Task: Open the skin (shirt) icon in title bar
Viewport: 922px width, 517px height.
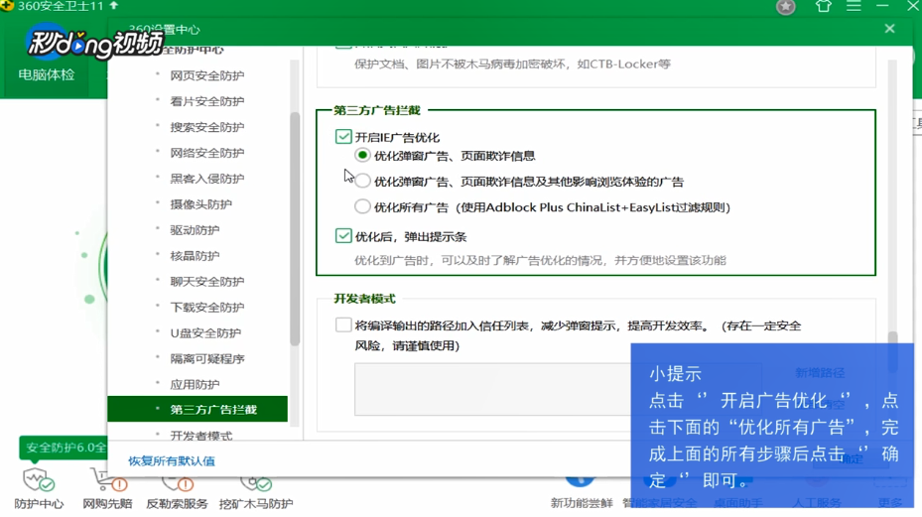Action: (x=823, y=7)
